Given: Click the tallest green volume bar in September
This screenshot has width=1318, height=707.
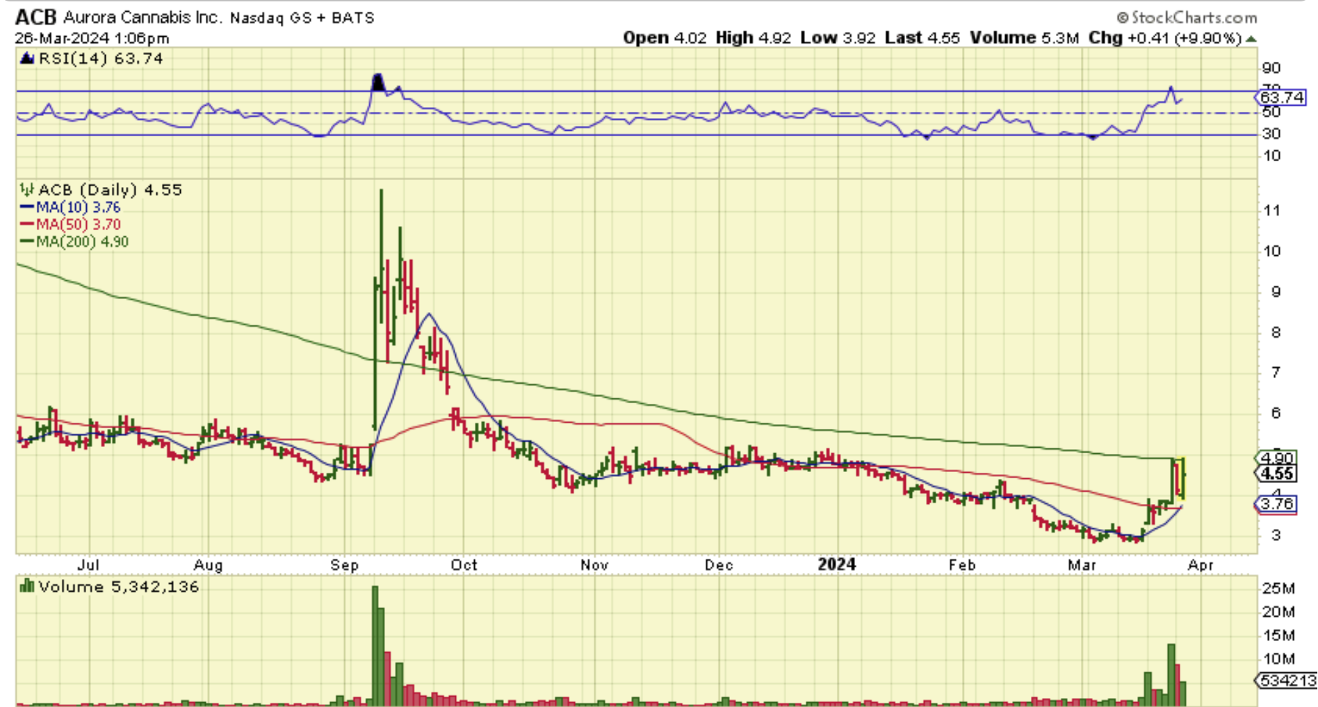Looking at the screenshot, I should click(x=375, y=645).
